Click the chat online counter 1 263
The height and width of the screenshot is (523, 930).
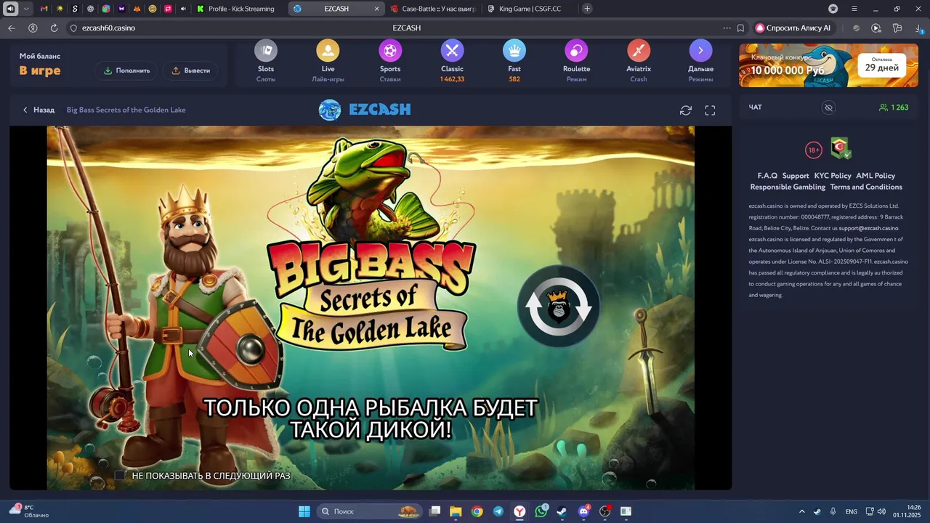point(894,108)
